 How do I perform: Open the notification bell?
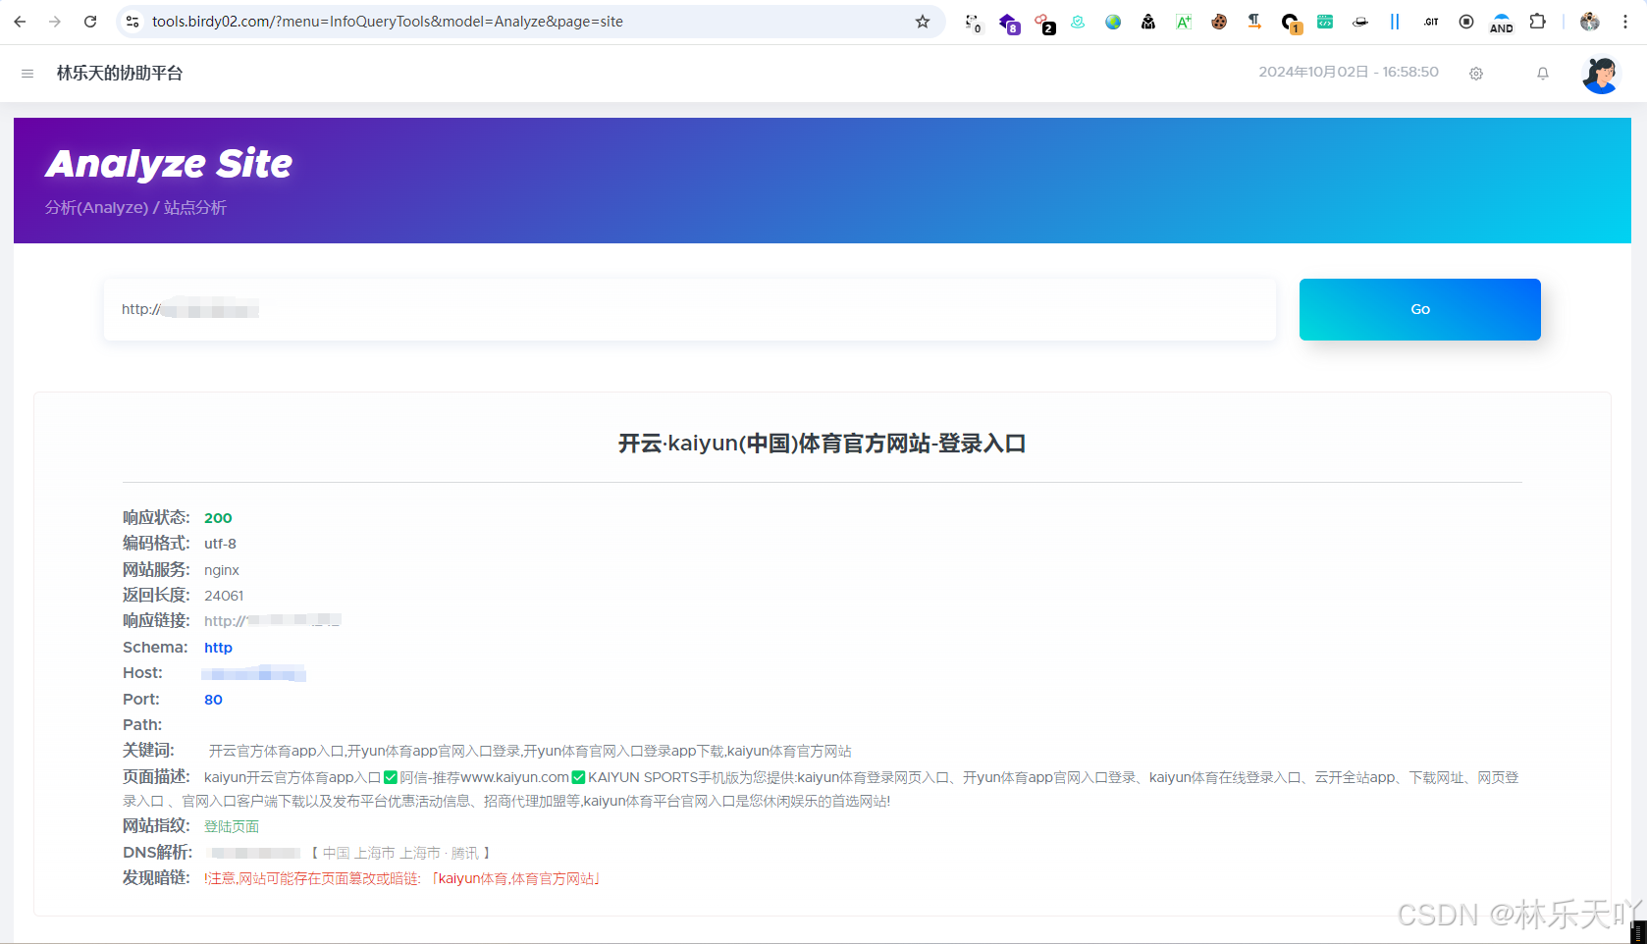[1543, 74]
